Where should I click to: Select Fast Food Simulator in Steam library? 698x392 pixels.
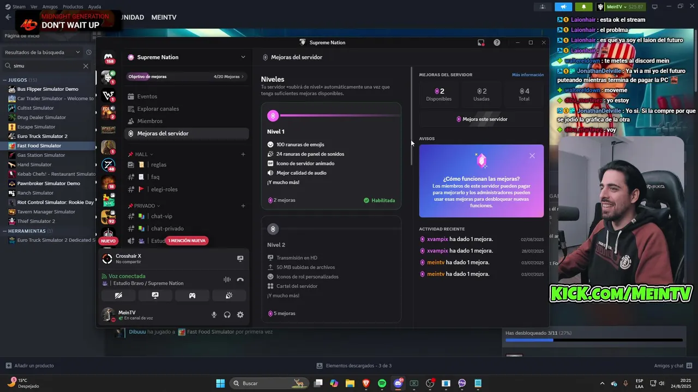pyautogui.click(x=48, y=146)
